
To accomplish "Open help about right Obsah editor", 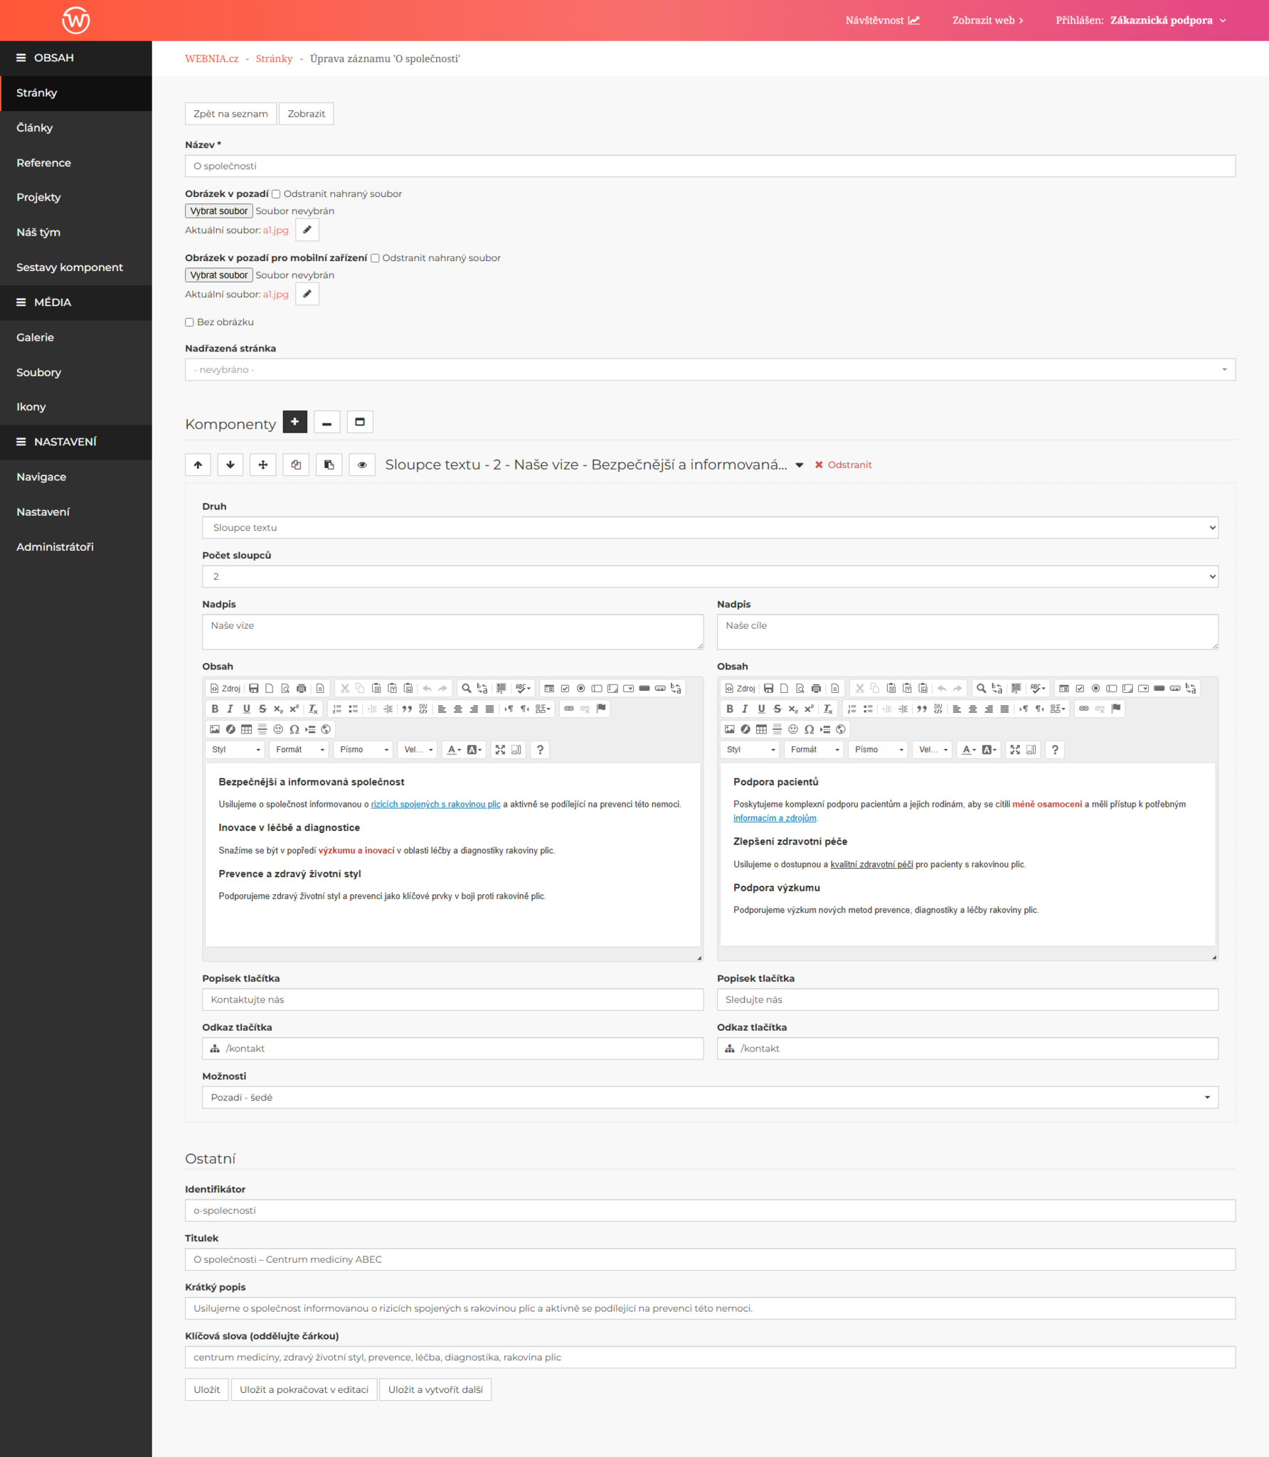I will point(1055,750).
